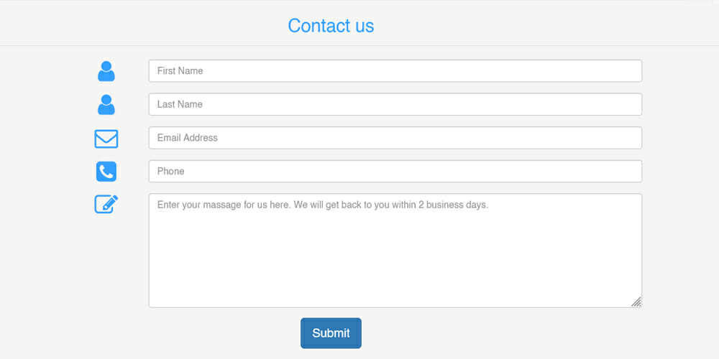Viewport: 719px width, 359px height.
Task: Focus the First Name input field
Action: coord(395,71)
